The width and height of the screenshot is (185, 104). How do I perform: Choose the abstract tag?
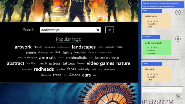point(15,63)
